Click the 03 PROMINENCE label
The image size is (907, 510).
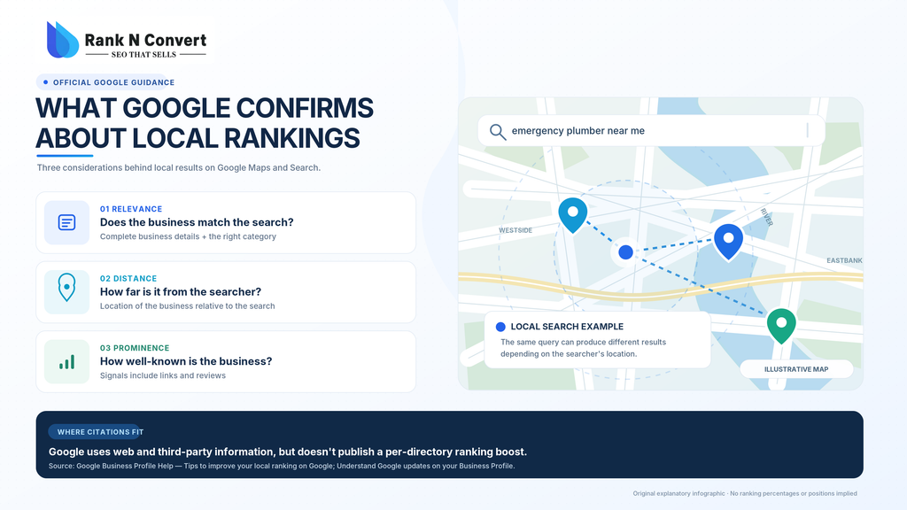(x=135, y=347)
